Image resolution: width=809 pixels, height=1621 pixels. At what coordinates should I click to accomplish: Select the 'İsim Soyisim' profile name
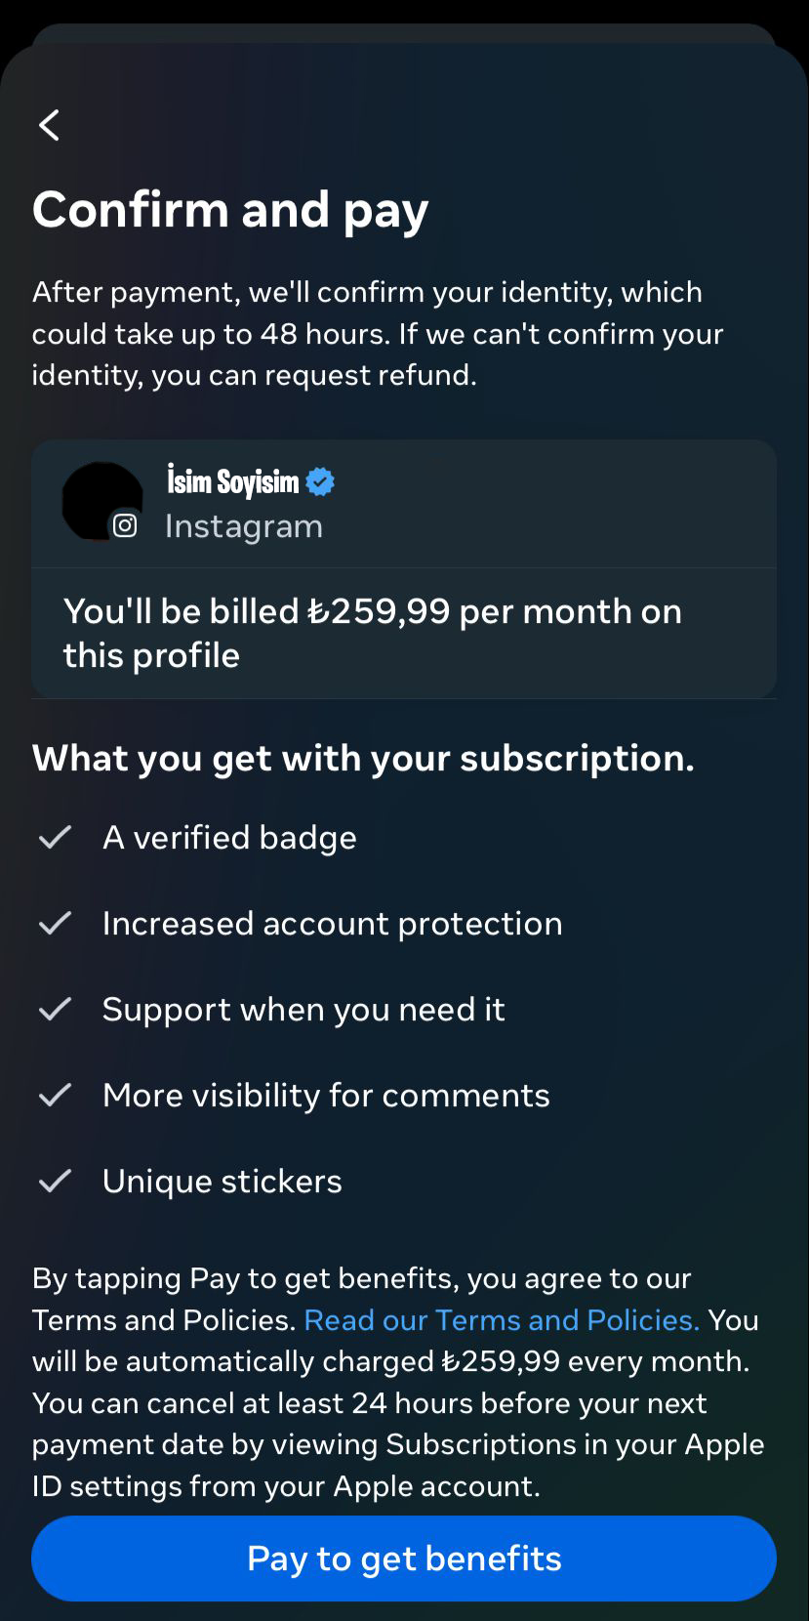click(233, 481)
